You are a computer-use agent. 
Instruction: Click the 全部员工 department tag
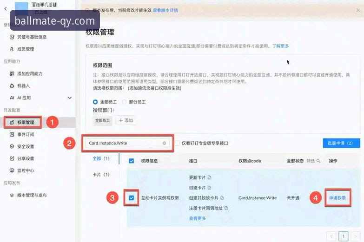click(102, 120)
